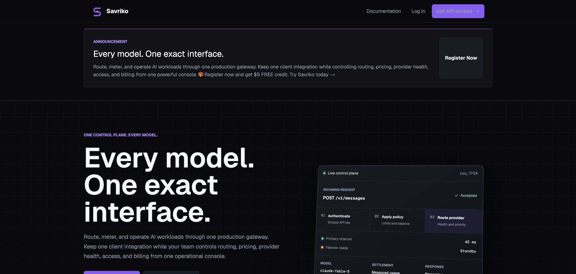Click POST /v1/messages request line
The width and height of the screenshot is (576, 274).
(344, 198)
